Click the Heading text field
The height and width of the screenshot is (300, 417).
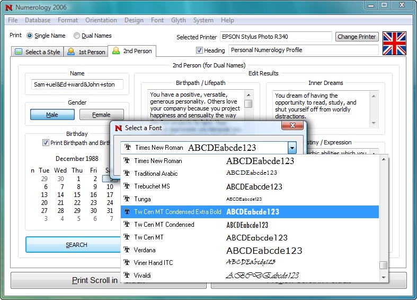[x=304, y=50]
